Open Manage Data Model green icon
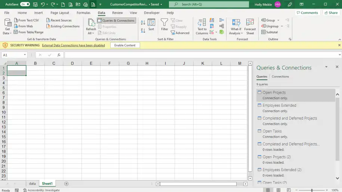This screenshot has width=342, height=192. 222,32
